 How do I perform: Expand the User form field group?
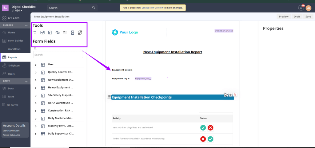[x=36, y=65]
